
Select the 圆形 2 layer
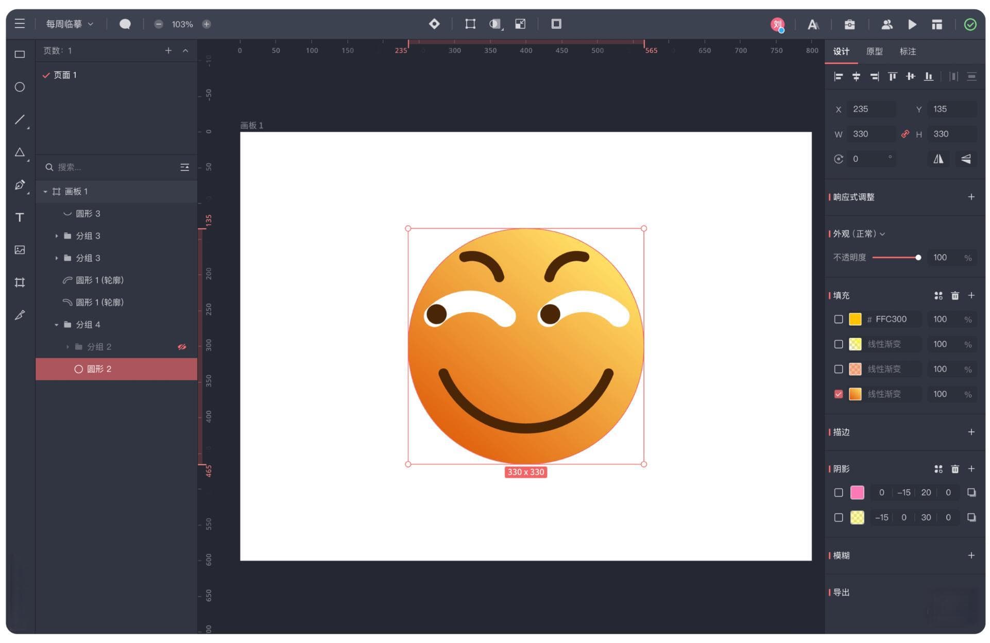point(116,369)
